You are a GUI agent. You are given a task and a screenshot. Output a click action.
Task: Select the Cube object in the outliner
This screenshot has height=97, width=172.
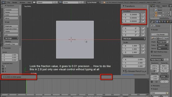point(159,16)
